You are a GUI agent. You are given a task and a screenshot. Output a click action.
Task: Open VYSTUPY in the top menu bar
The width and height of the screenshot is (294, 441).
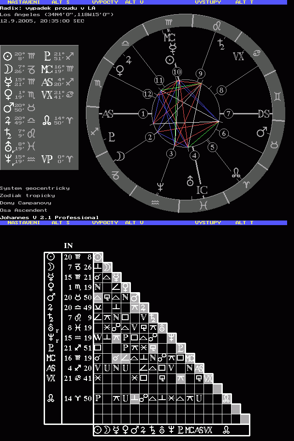tap(208, 2)
